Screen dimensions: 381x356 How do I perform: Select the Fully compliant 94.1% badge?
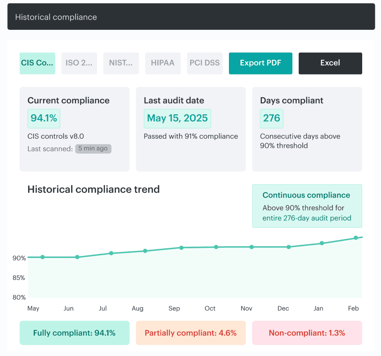point(74,333)
